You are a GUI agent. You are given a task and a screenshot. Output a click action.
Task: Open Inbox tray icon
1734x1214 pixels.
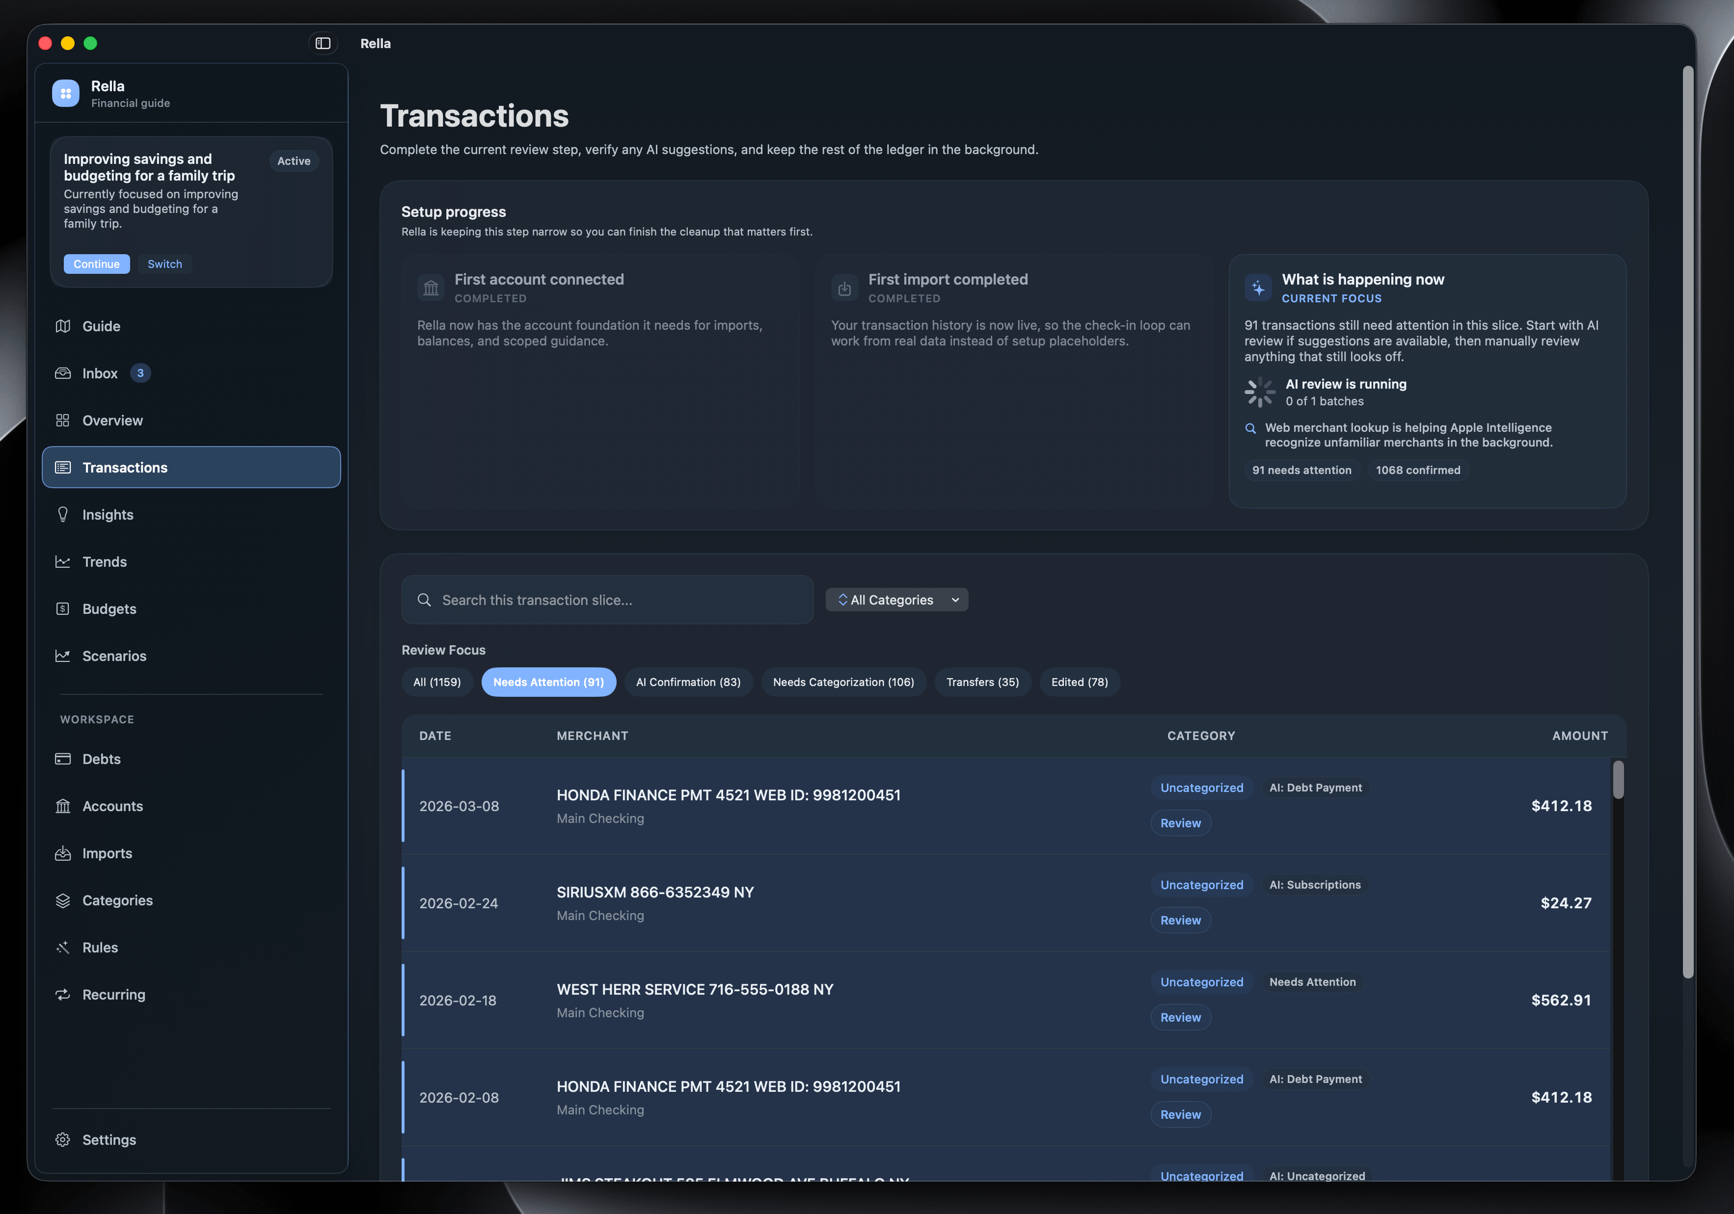(63, 373)
